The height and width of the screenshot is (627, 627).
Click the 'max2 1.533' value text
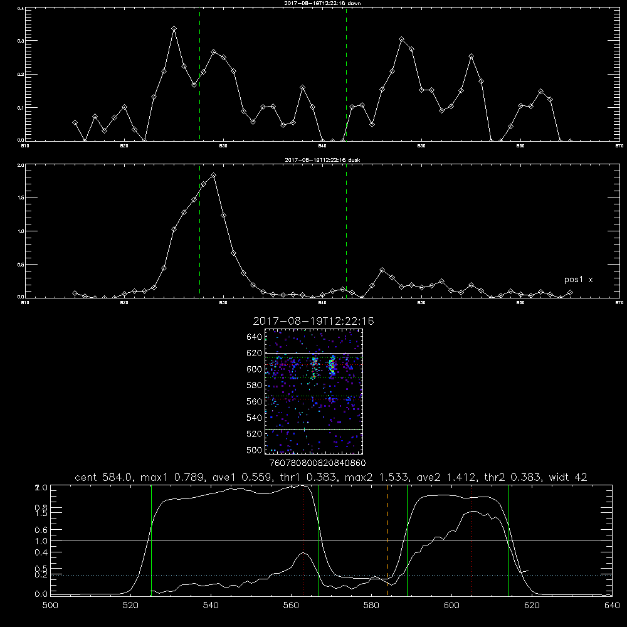(x=377, y=477)
